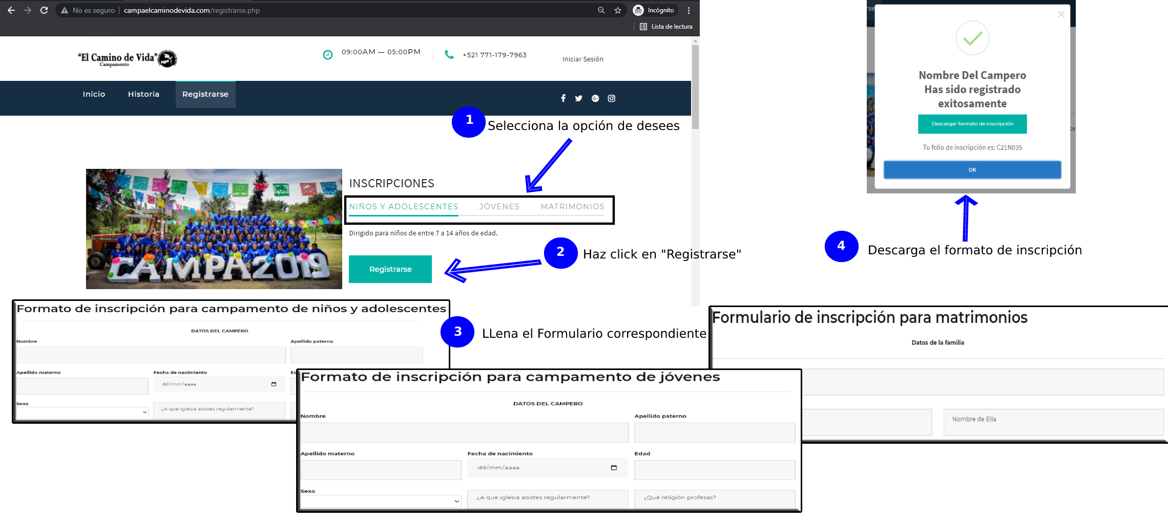Image resolution: width=1168 pixels, height=522 pixels.
Task: Click the Nombre de Ella input field
Action: (x=1053, y=422)
